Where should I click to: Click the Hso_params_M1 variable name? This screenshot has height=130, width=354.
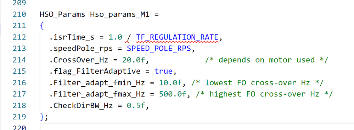pos(120,15)
